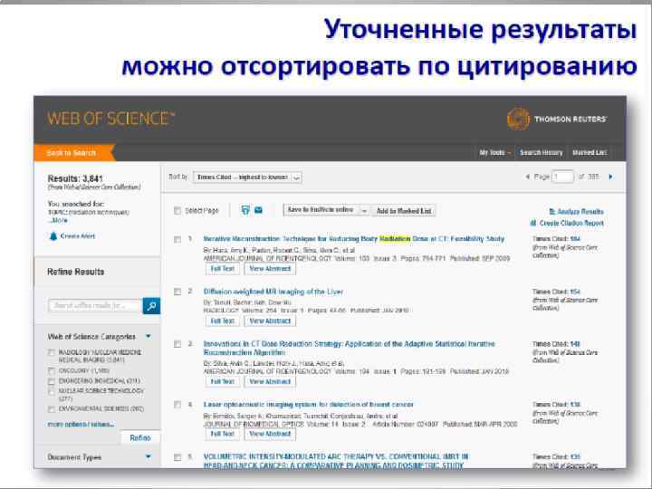652x489 pixels.
Task: Open the My Tools menu
Action: (x=494, y=153)
